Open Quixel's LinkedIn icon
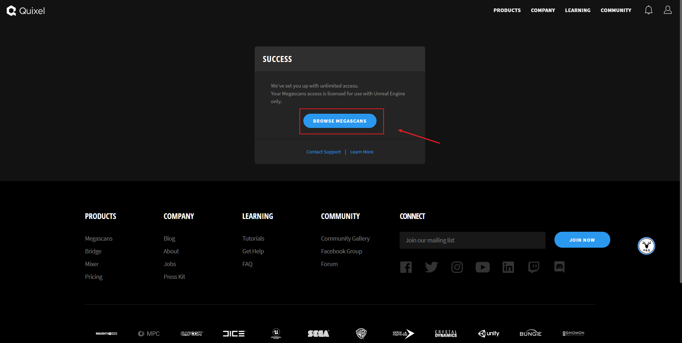The width and height of the screenshot is (682, 343). tap(508, 267)
